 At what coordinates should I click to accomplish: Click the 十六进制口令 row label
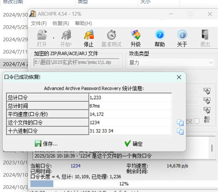pos(48,131)
